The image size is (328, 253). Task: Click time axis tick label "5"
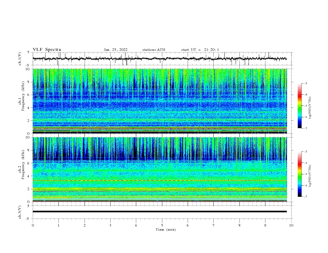tap(162, 225)
